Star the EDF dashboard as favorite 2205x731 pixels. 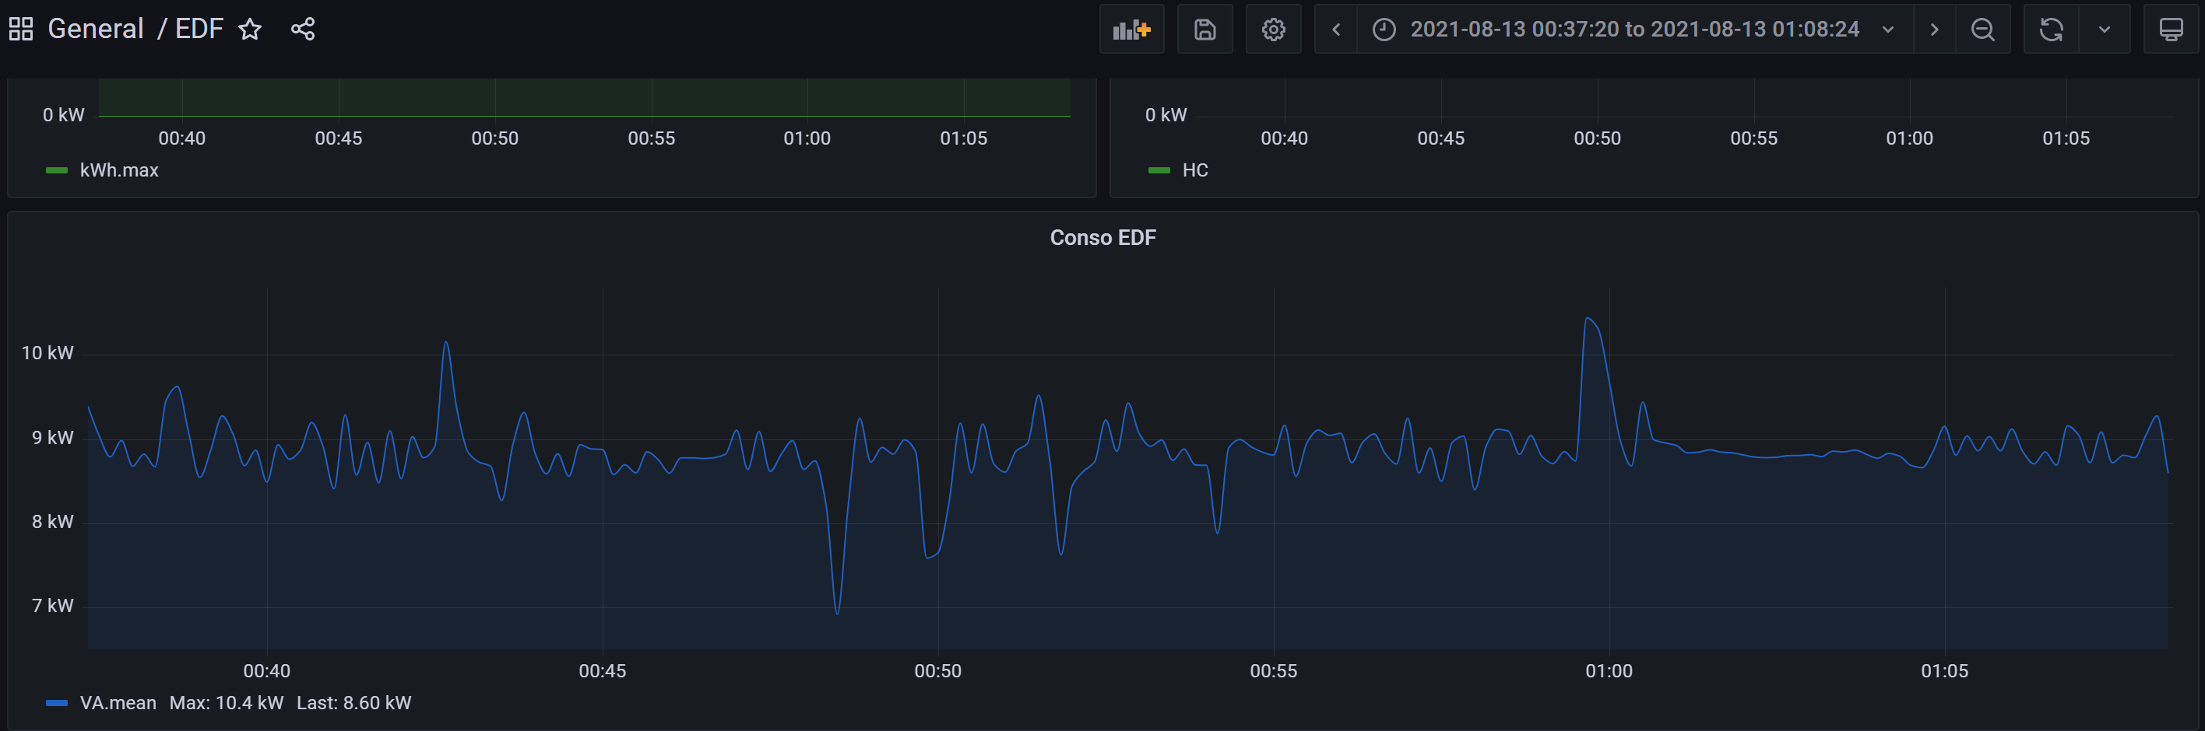pos(250,29)
